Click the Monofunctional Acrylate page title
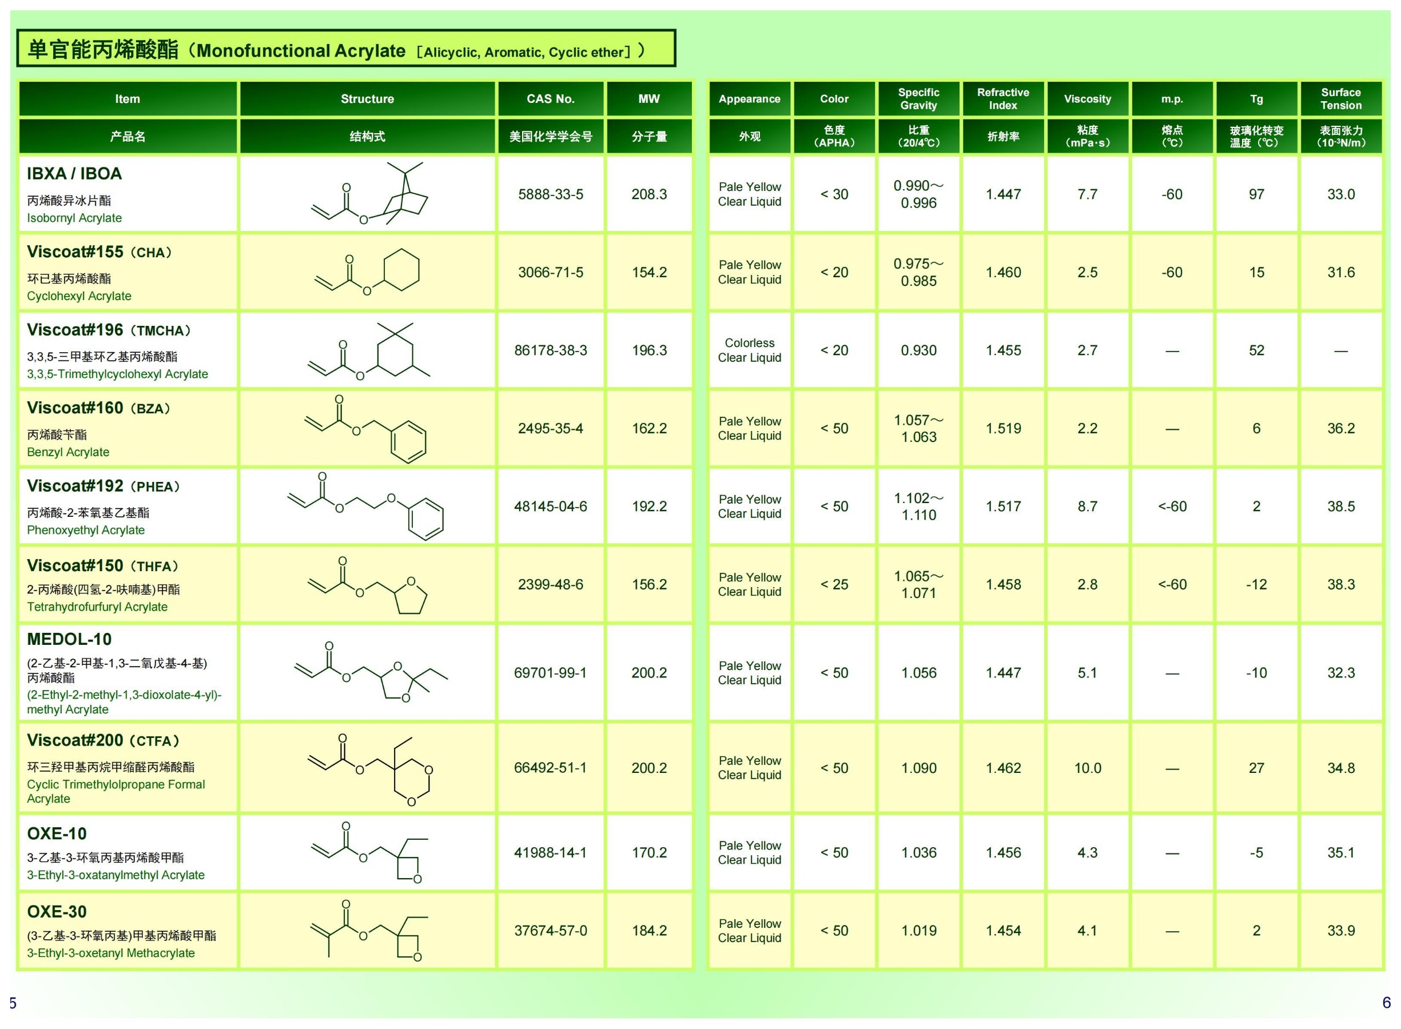 (x=346, y=49)
